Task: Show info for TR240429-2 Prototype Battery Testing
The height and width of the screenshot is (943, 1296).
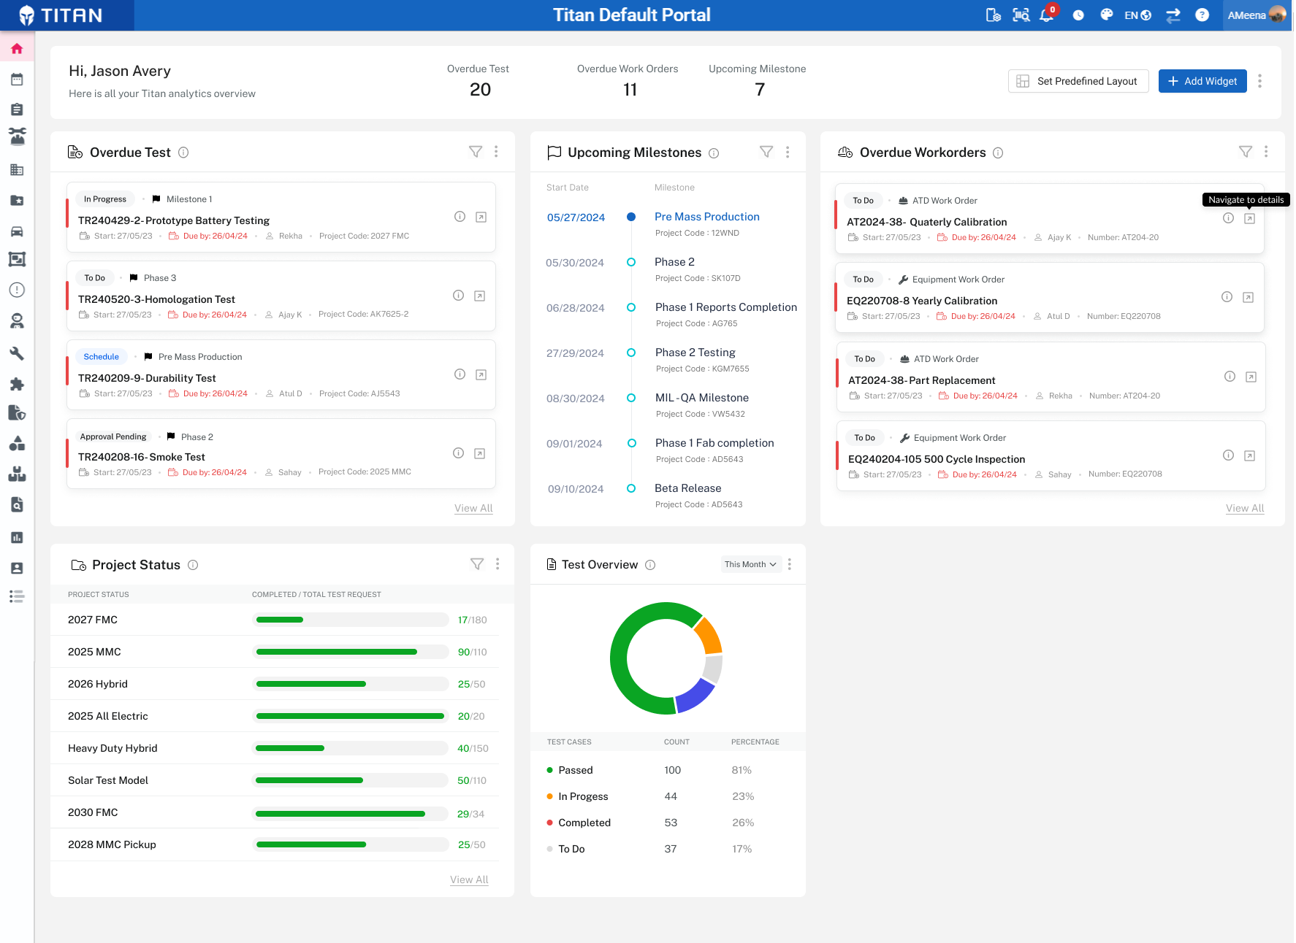Action: (x=460, y=216)
